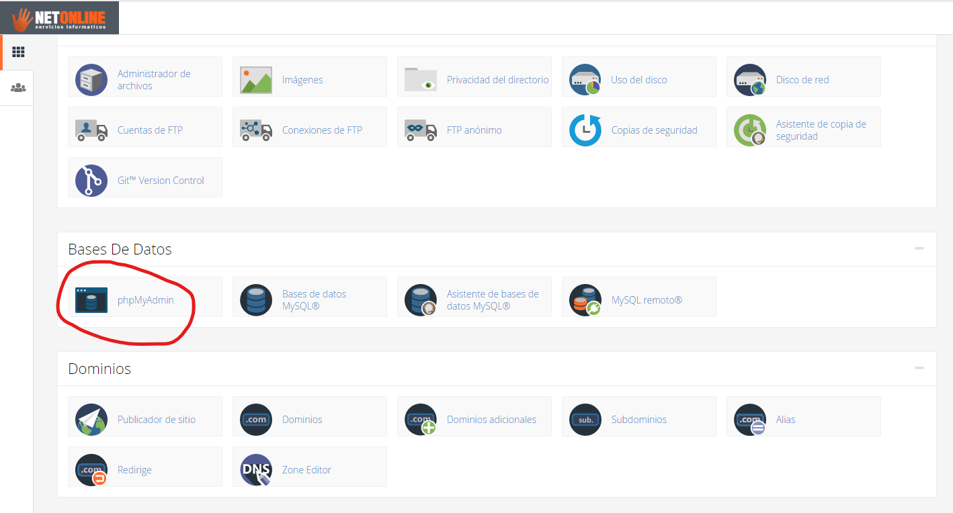Open the Bases de datos MySQL icon
The width and height of the screenshot is (953, 513).
point(256,300)
